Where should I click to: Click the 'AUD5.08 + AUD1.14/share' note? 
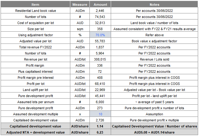154,132
